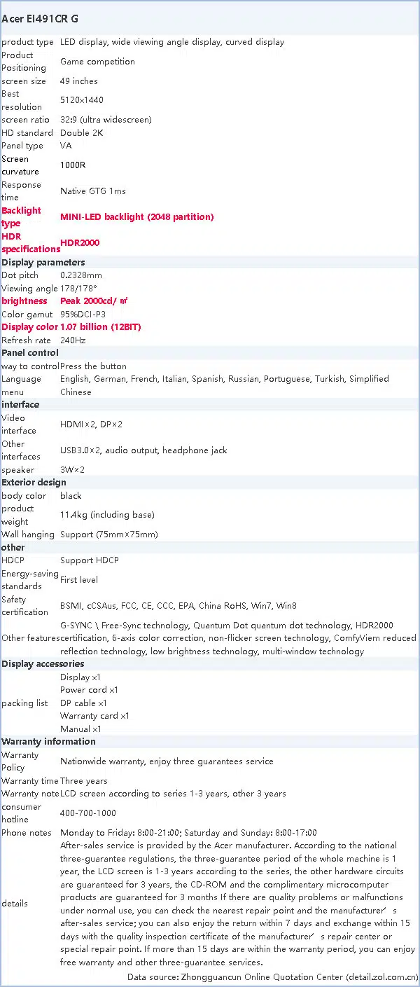Image resolution: width=420 pixels, height=987 pixels.
Task: Select the 'BSMI, cCSAus, FCC, CE' certification list
Action: coord(178,606)
